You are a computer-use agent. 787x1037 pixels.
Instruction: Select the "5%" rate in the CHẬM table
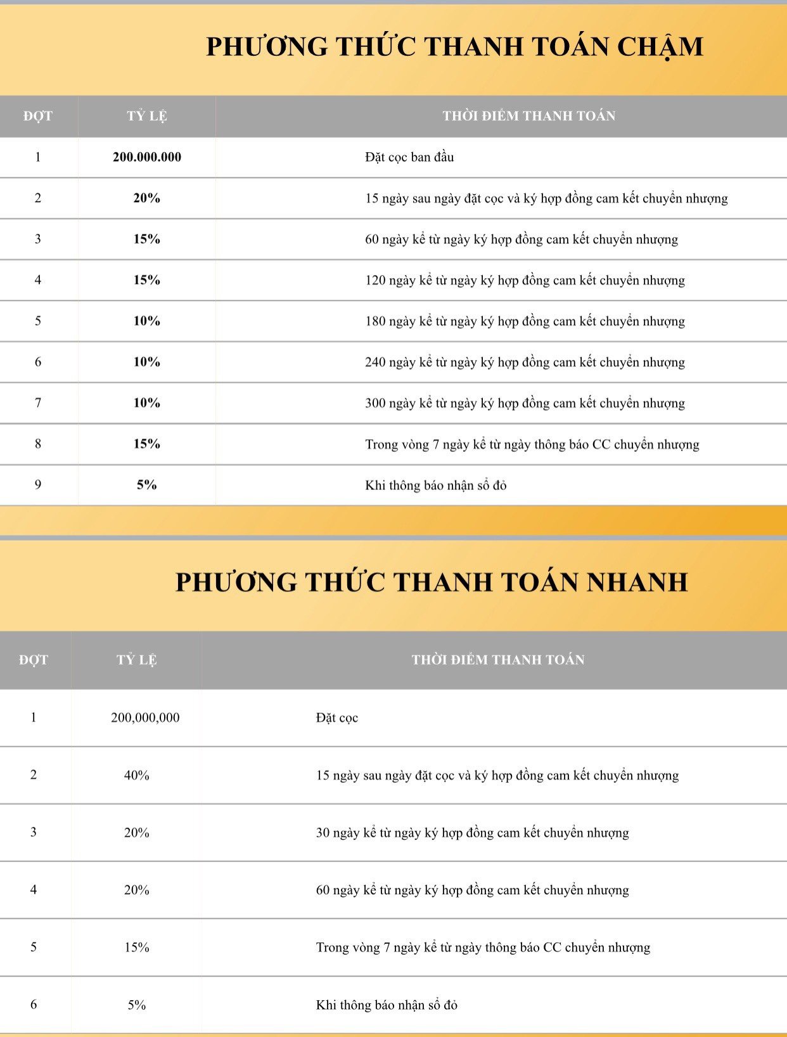click(x=146, y=485)
